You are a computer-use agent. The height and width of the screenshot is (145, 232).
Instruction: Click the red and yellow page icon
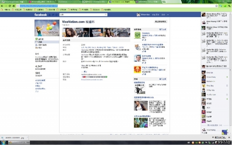point(137,69)
